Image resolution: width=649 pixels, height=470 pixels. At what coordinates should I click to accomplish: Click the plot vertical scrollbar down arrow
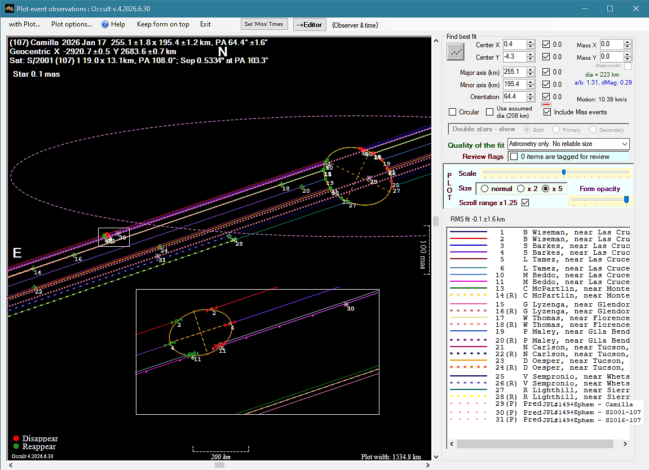[x=436, y=457]
